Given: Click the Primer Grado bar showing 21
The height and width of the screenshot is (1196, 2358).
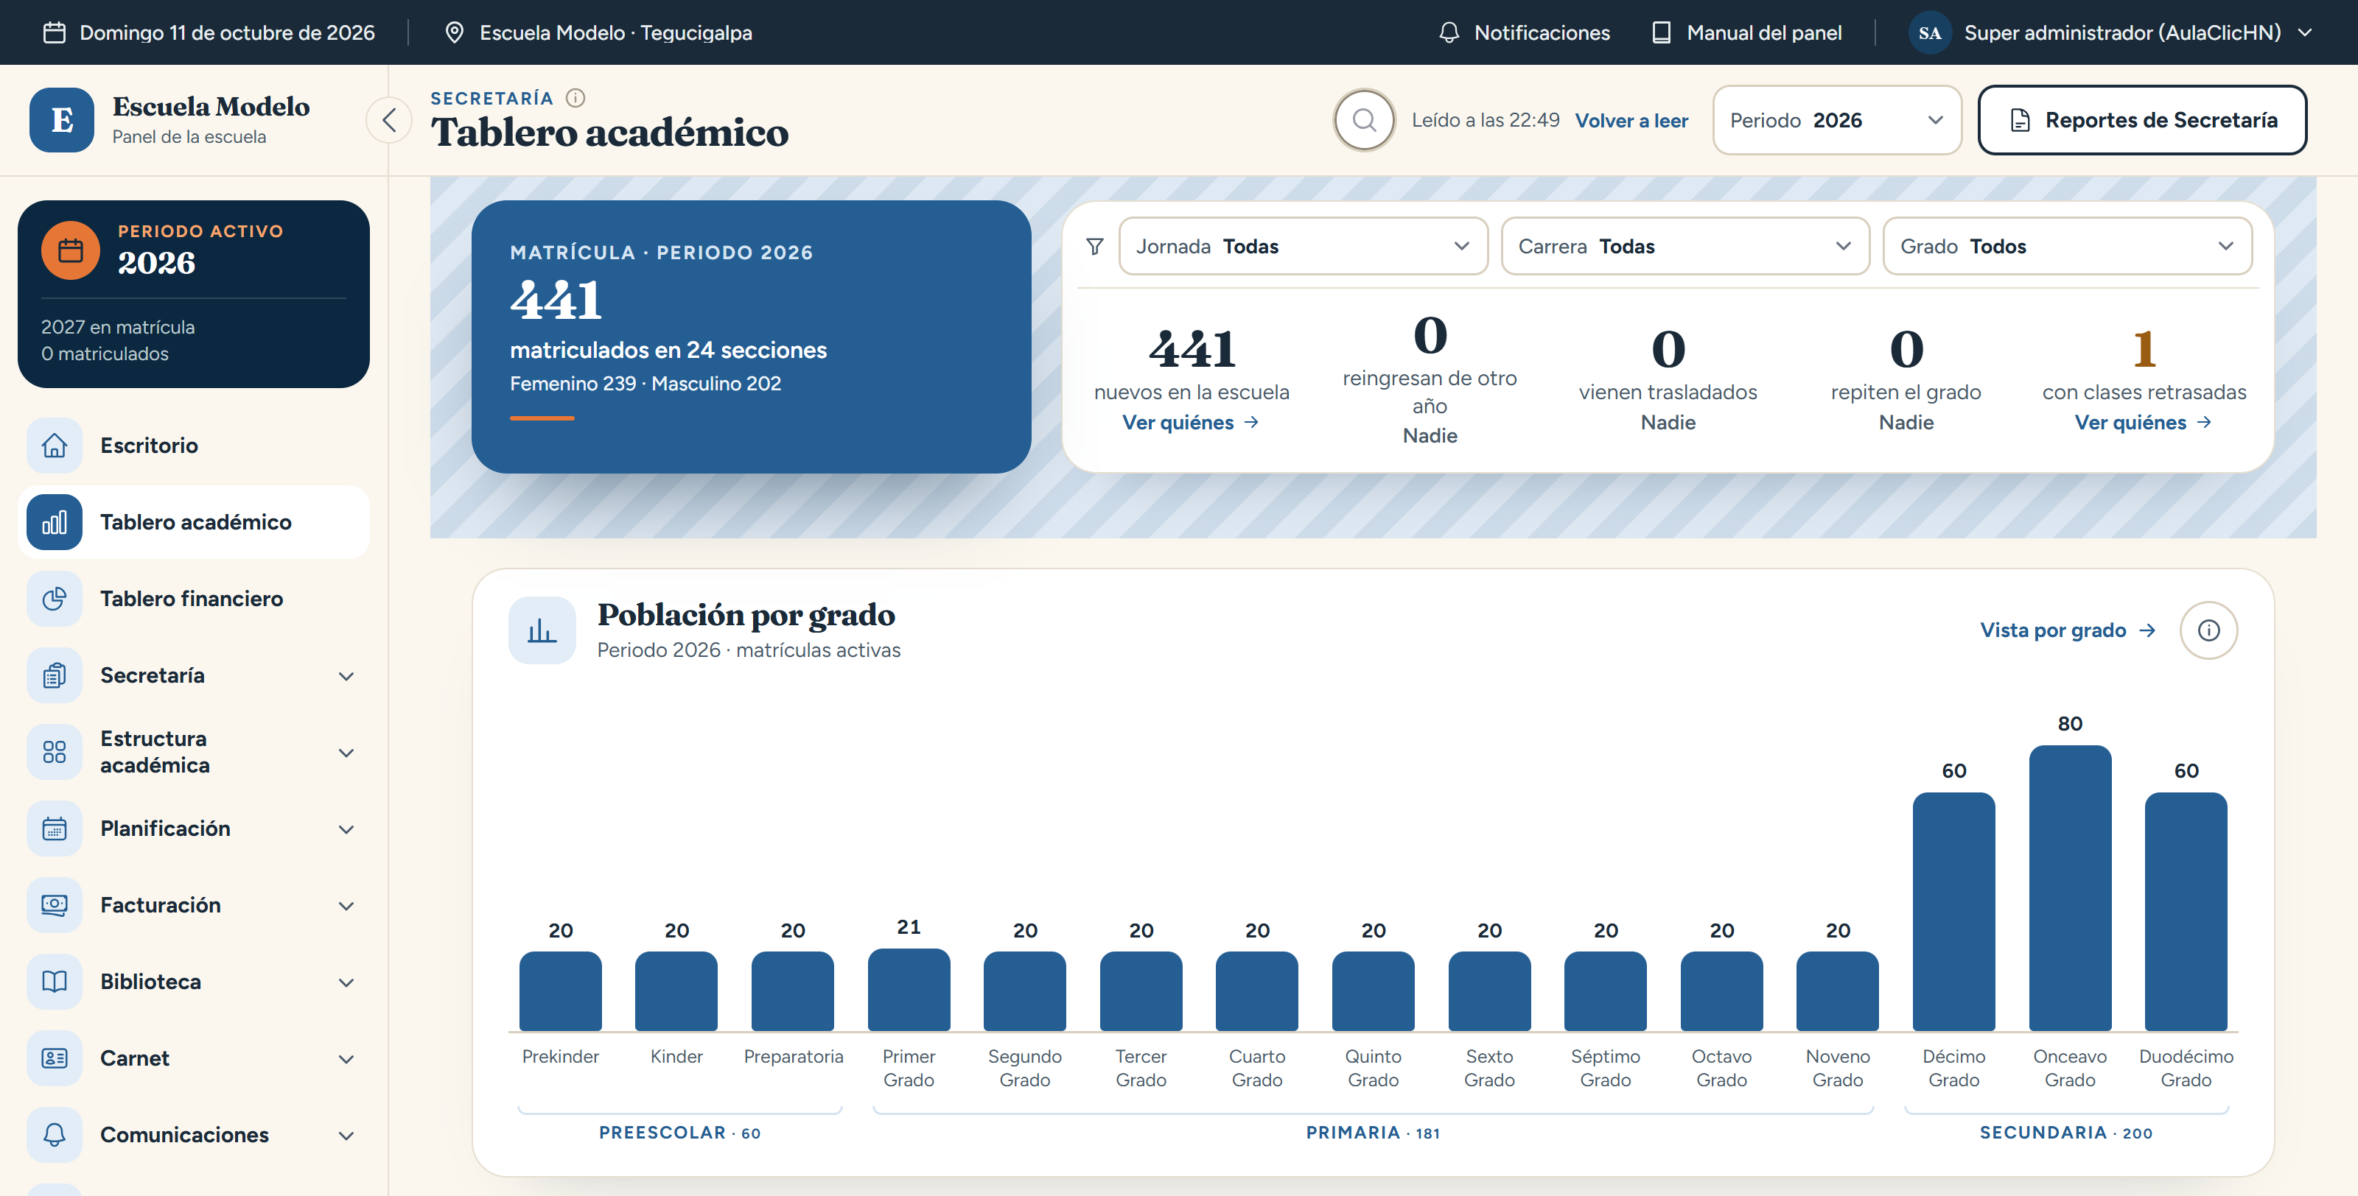Looking at the screenshot, I should [x=908, y=990].
